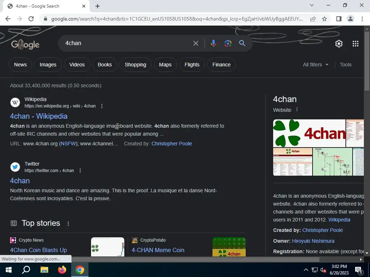The image size is (370, 277).
Task: Open the tab search chevron
Action: pos(312,5)
